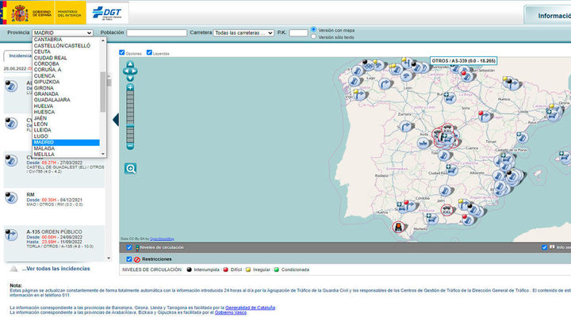The image size is (571, 321).
Task: Select MÁLAGA in the province dropdown list
Action: pyautogui.click(x=44, y=148)
